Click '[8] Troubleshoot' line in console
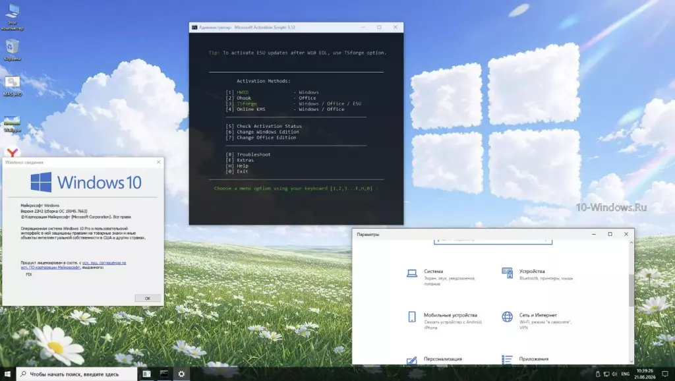 [x=249, y=154]
